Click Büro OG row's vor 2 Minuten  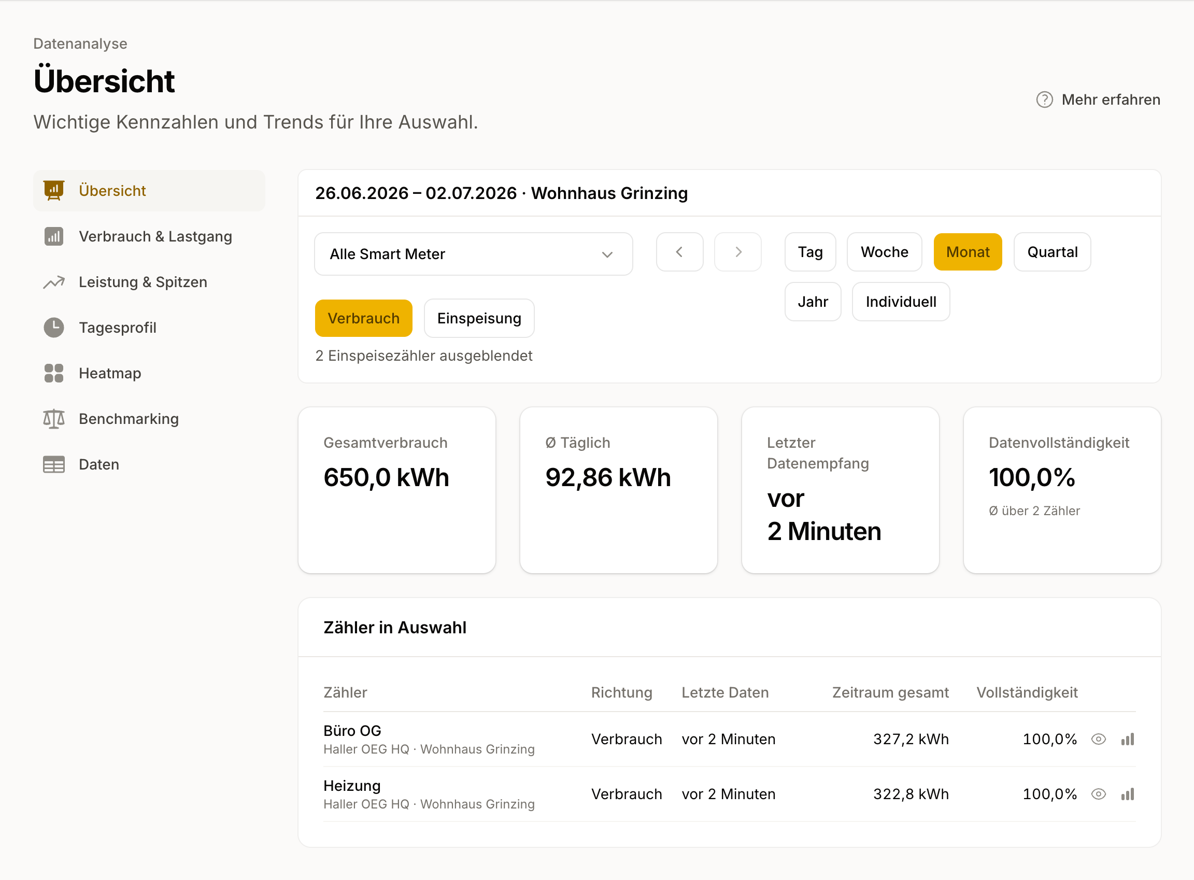click(x=729, y=740)
